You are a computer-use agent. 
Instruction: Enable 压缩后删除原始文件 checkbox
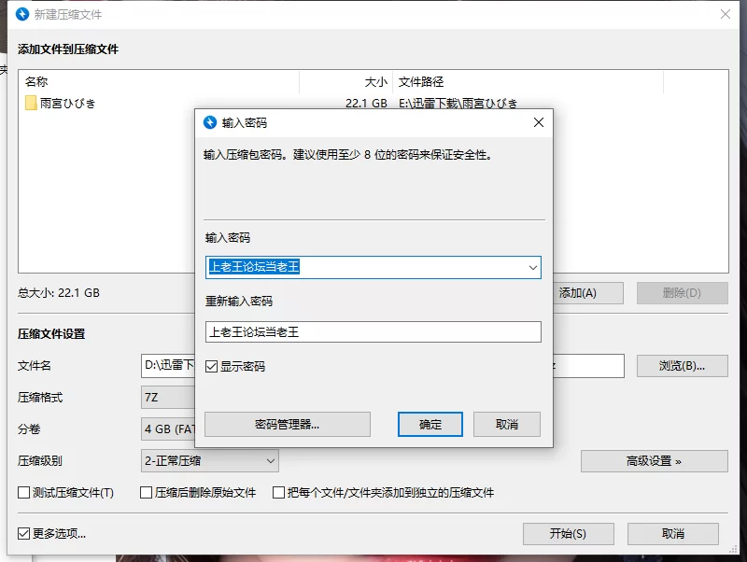click(x=147, y=493)
